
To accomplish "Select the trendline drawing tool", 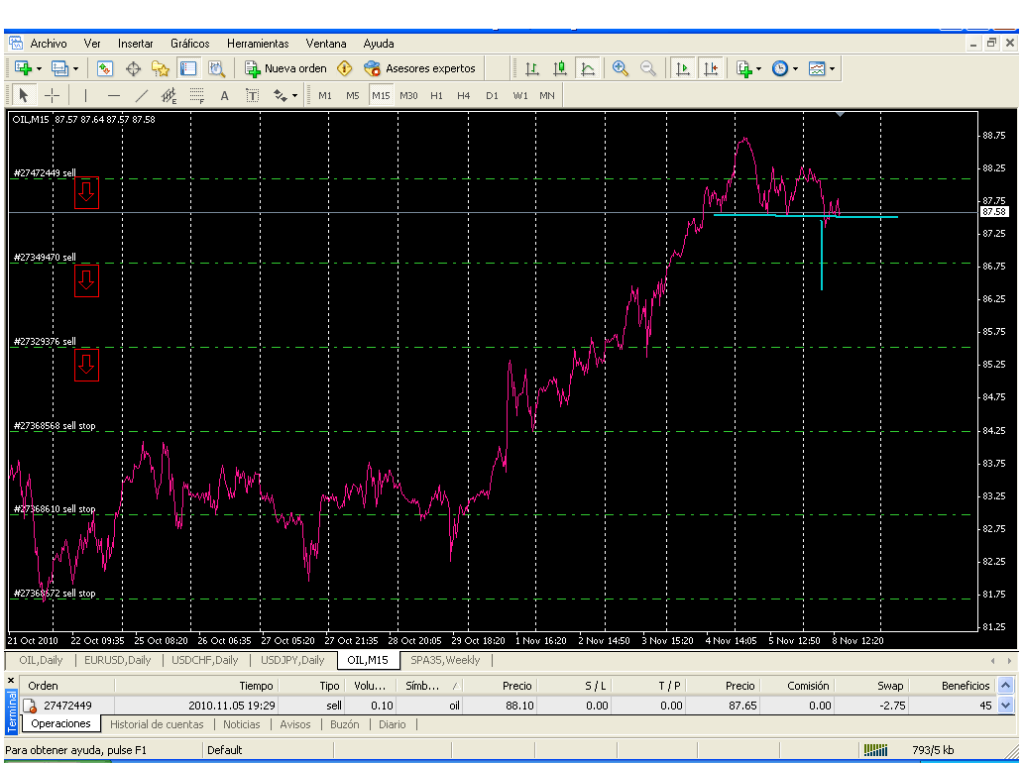I will [x=141, y=95].
